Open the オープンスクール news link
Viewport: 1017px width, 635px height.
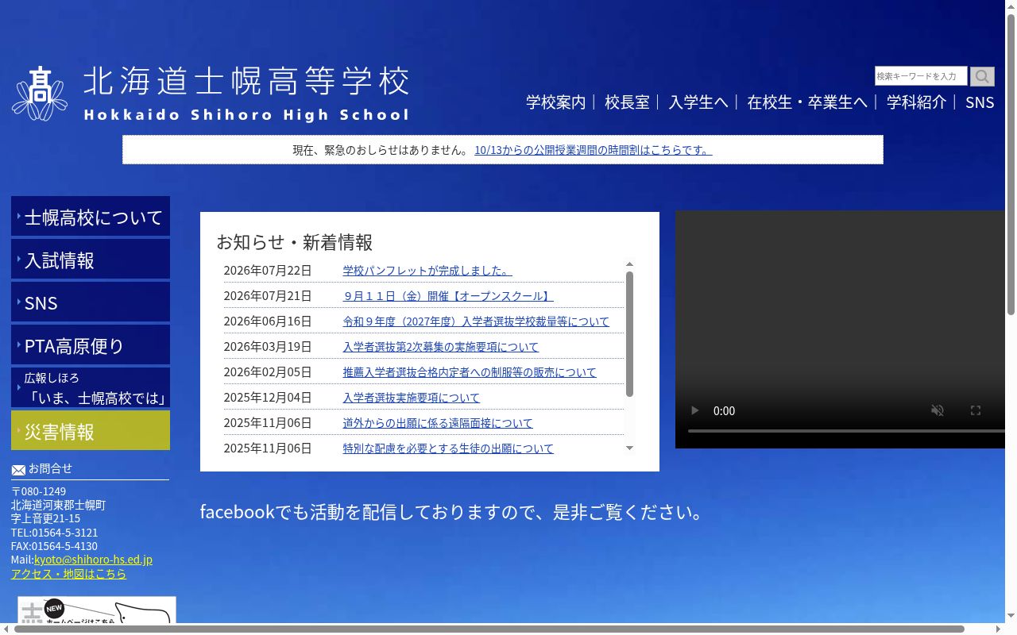[x=448, y=296]
